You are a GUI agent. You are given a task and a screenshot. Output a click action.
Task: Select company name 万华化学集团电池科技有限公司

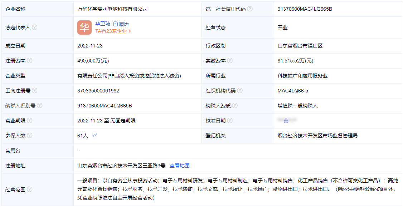tap(112, 9)
